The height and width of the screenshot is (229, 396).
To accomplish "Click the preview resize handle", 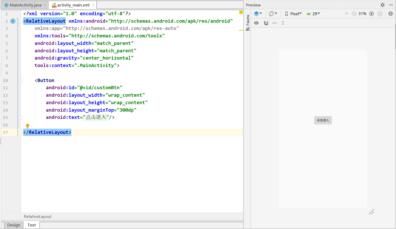I will click(371, 212).
